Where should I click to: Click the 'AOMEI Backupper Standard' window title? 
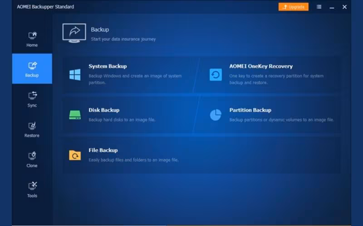tap(45, 7)
